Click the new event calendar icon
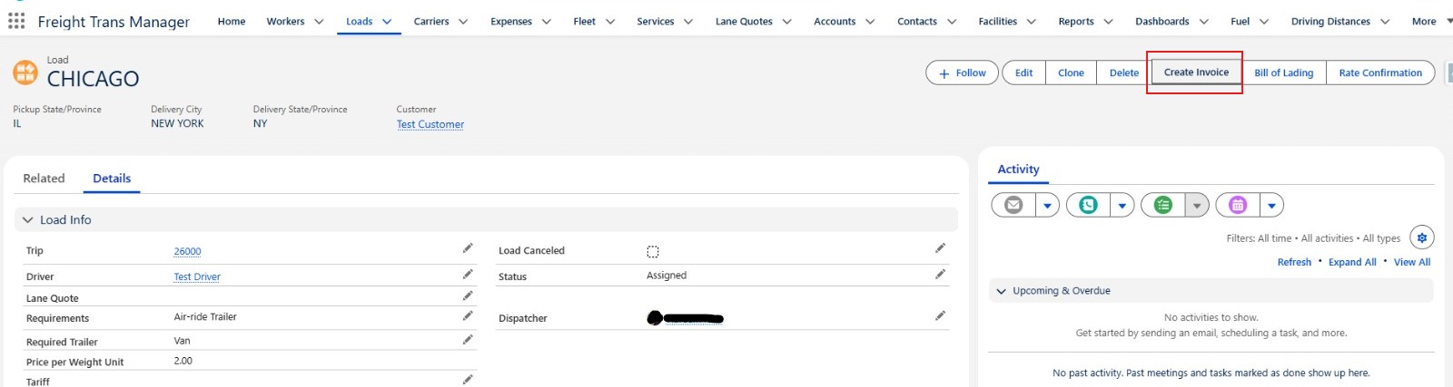The height and width of the screenshot is (387, 1453). pos(1238,206)
